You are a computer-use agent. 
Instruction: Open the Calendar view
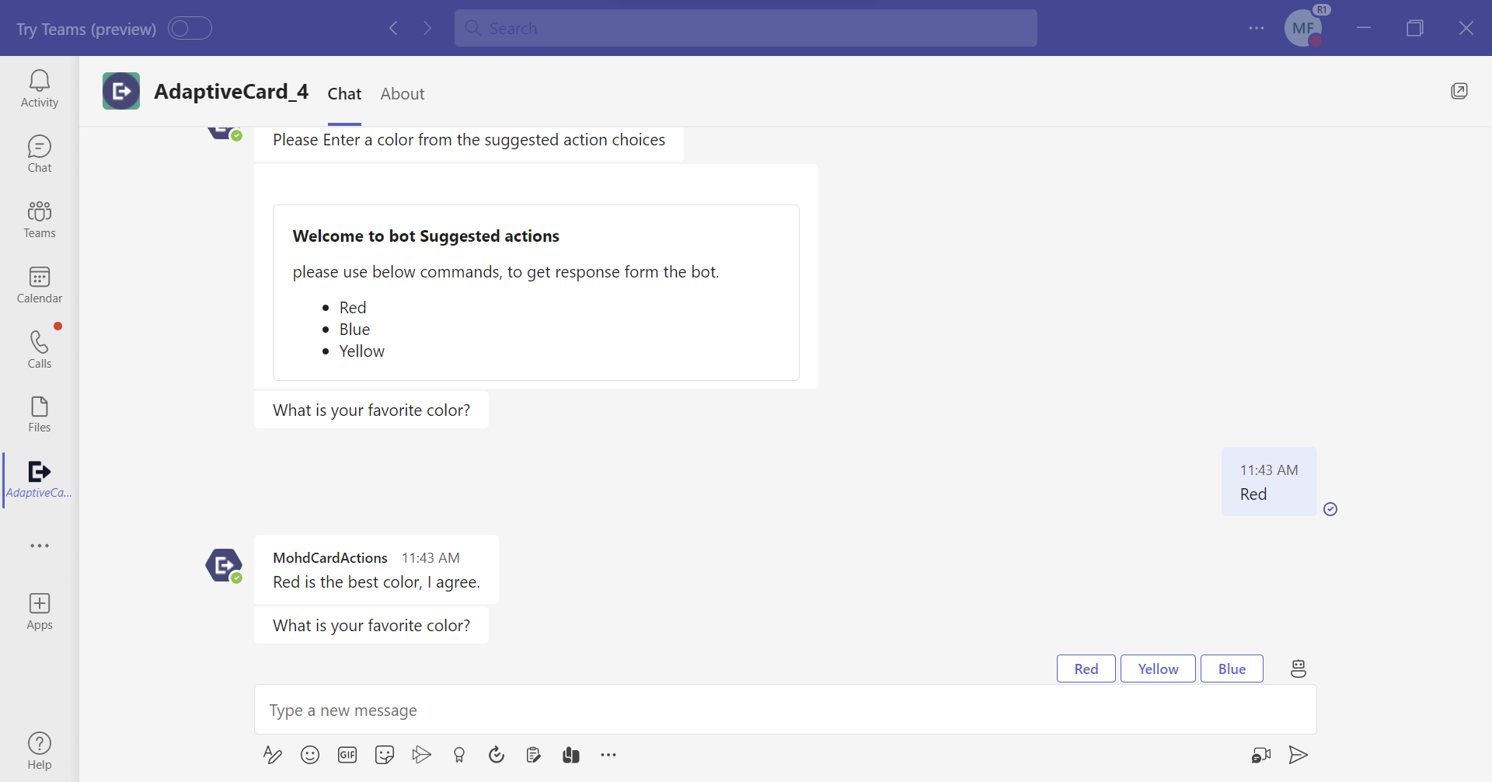(40, 285)
